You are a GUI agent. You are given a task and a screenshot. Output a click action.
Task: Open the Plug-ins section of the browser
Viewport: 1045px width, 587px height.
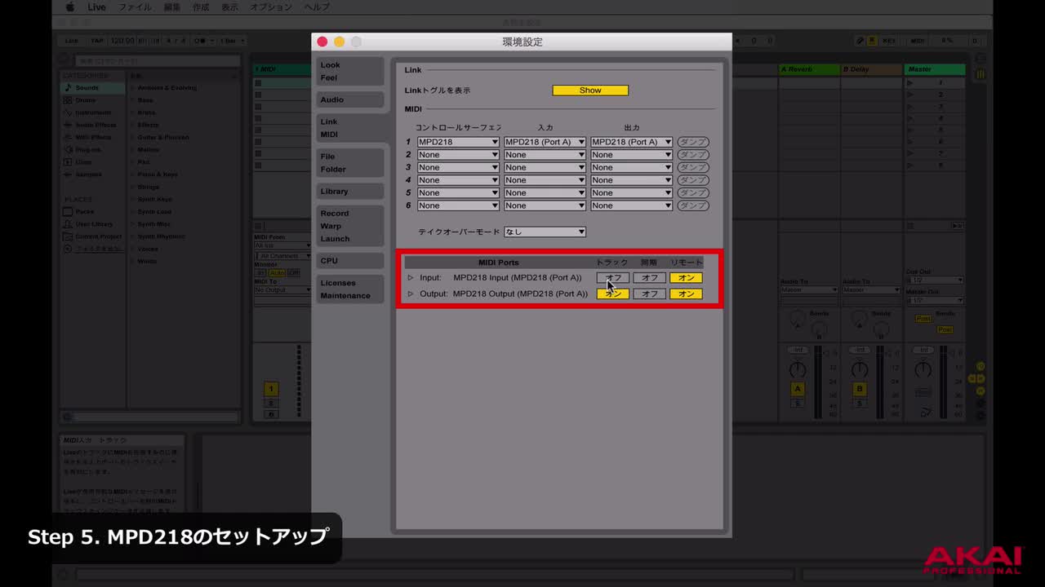tap(87, 149)
